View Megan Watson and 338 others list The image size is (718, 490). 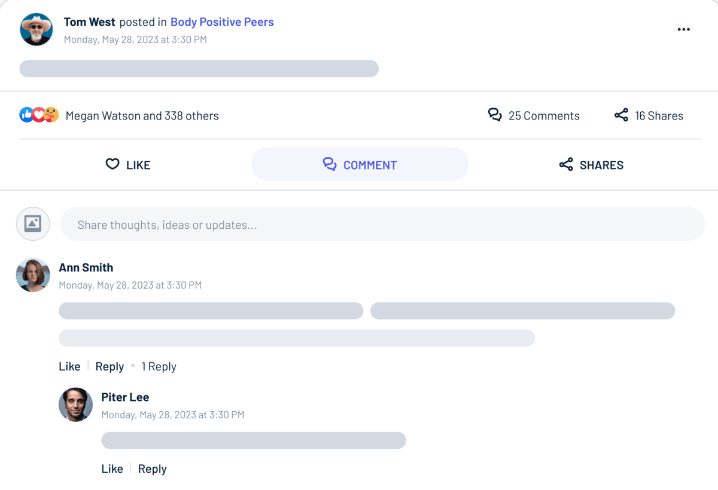coord(142,115)
